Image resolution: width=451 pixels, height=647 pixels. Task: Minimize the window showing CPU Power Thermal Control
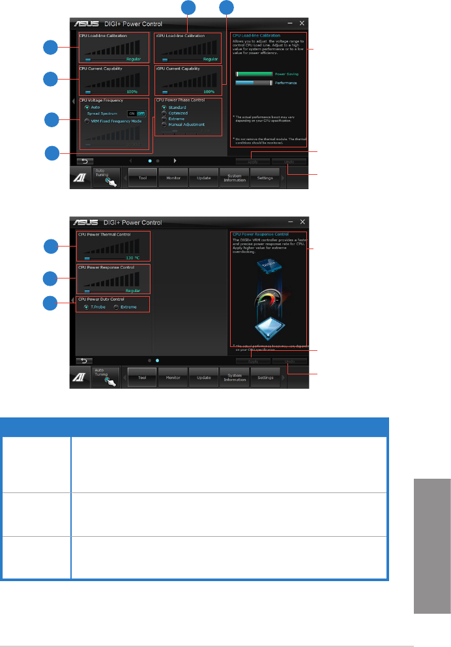pyautogui.click(x=291, y=222)
